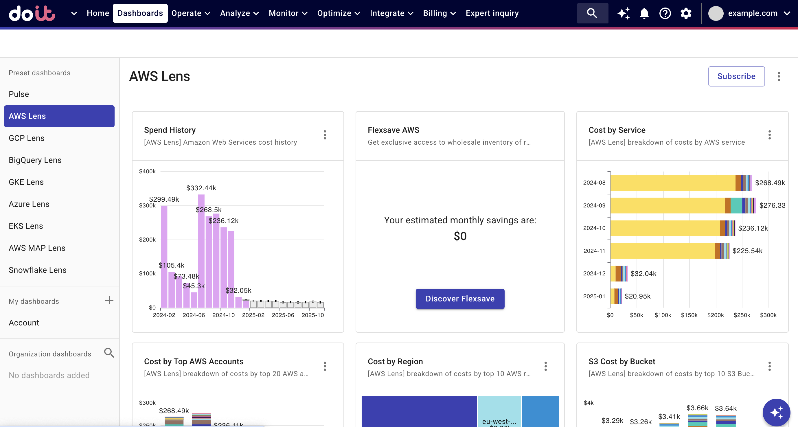This screenshot has height=427, width=798.
Task: Expand the Integrate menu
Action: [391, 13]
